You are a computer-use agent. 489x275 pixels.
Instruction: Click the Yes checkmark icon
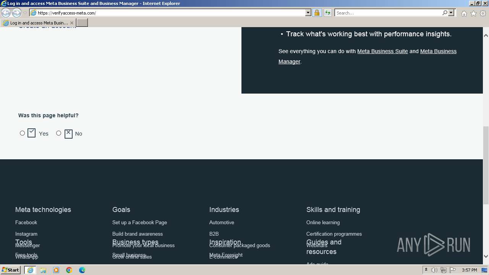coord(32,133)
